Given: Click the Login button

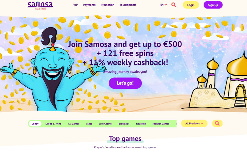Looking at the screenshot, I should [x=191, y=5].
